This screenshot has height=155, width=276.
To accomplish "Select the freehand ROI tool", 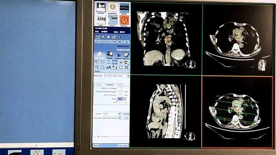I will pyautogui.click(x=103, y=67).
